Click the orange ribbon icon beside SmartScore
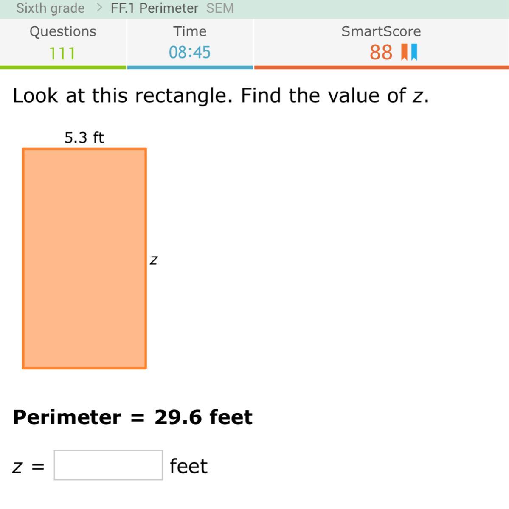 405,52
